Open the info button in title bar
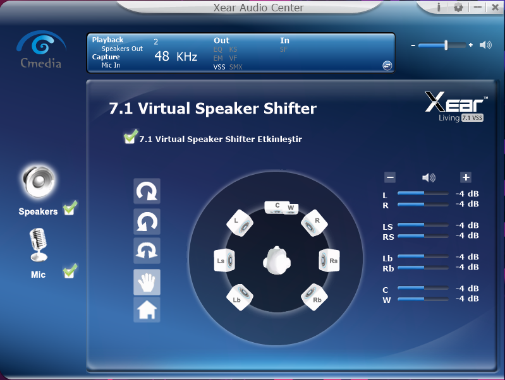The image size is (505, 380). 439,7
